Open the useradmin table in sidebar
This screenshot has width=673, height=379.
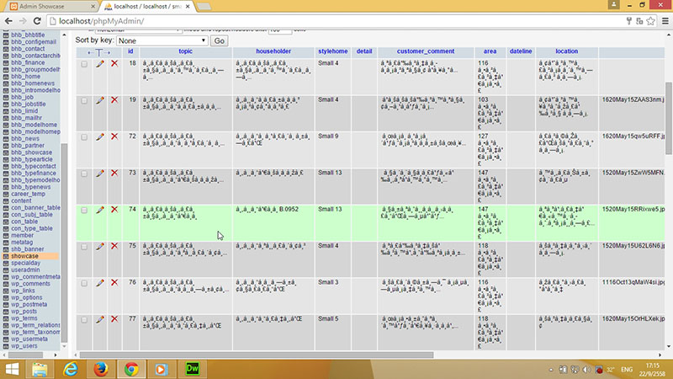pyautogui.click(x=25, y=270)
